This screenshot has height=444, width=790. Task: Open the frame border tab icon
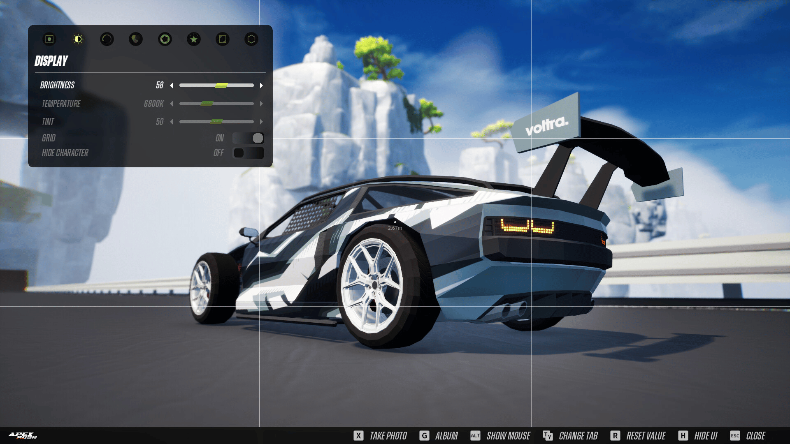pyautogui.click(x=223, y=39)
